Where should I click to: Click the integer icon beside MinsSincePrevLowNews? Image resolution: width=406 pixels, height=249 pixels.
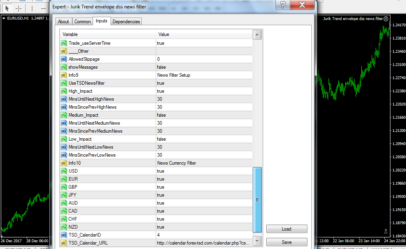click(x=64, y=155)
